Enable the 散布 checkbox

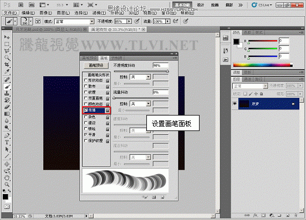pyautogui.click(x=86, y=86)
